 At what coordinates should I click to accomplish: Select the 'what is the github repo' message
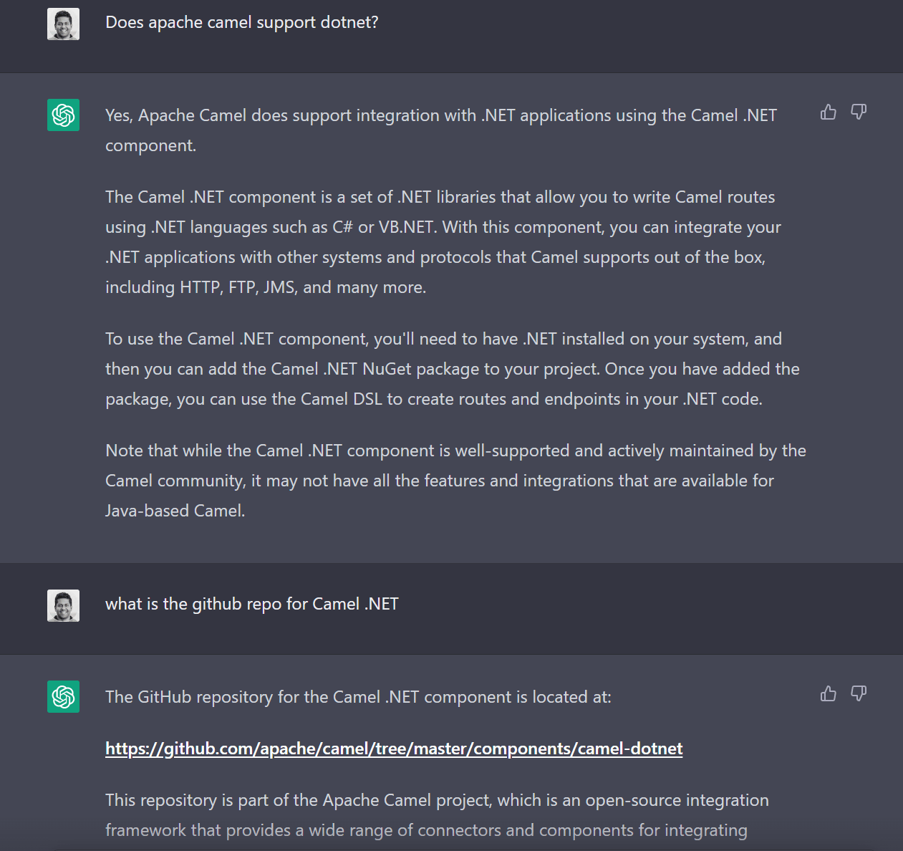click(252, 604)
